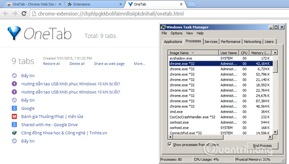Image resolution: width=289 pixels, height=164 pixels.
Task: Click Task Manager title bar icon
Action: (x=163, y=27)
